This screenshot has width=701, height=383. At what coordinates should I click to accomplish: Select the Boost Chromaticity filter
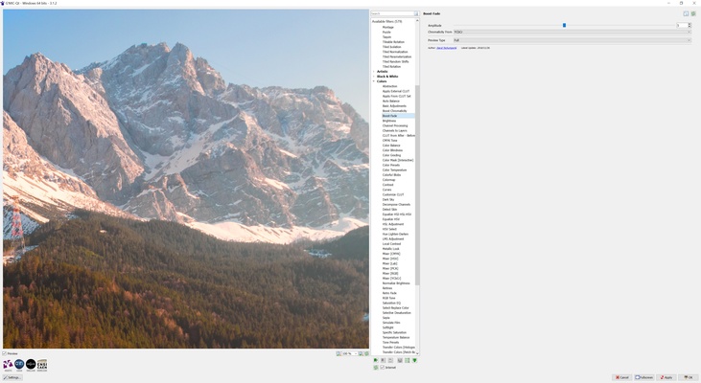pos(394,111)
